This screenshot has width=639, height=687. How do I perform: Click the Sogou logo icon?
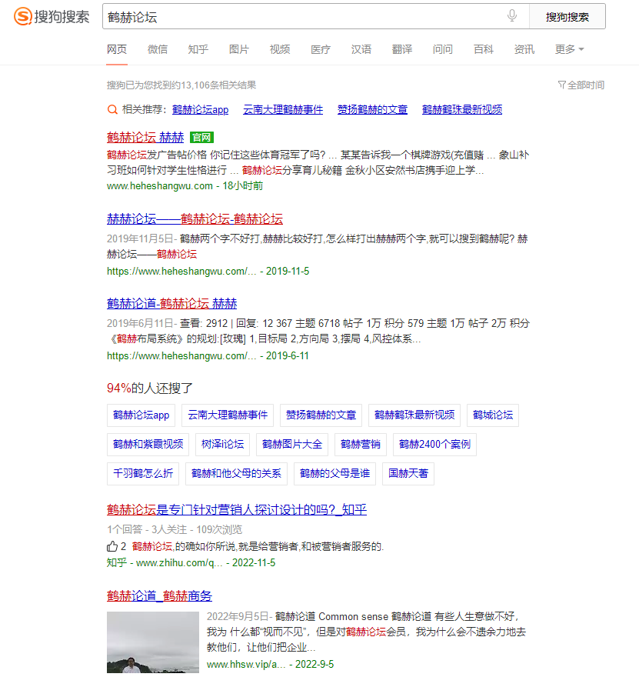coord(24,17)
